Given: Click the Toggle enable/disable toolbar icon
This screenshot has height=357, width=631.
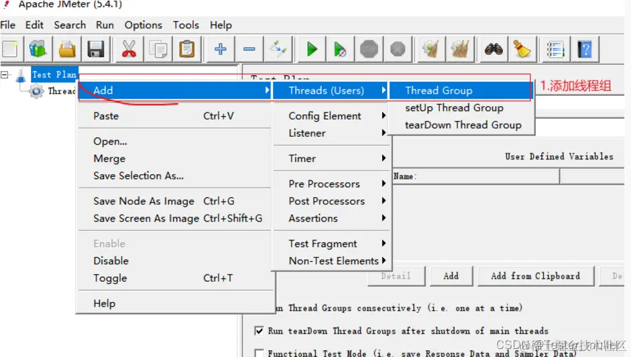Looking at the screenshot, I should point(278,49).
